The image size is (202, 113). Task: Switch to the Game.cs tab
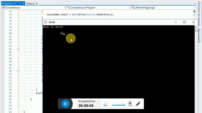(x=31, y=3)
